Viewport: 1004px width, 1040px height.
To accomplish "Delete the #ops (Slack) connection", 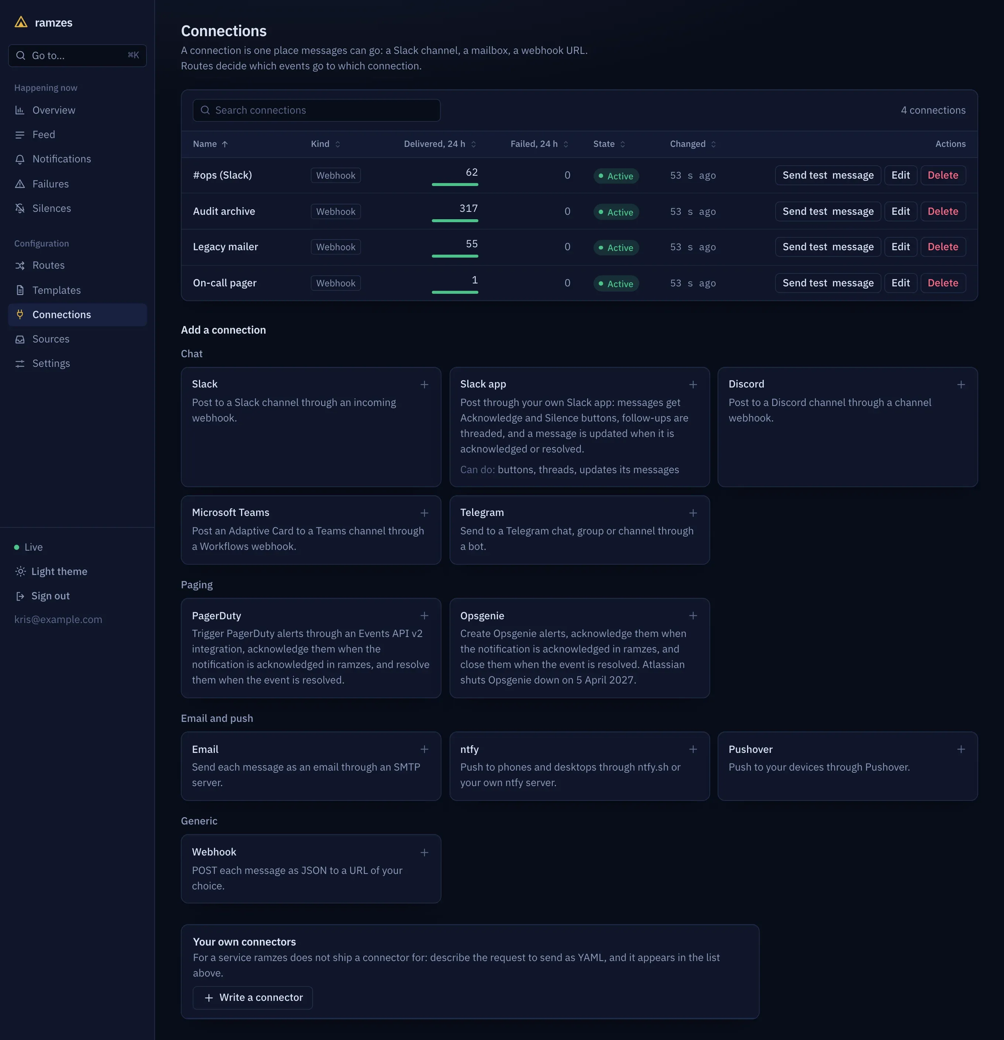I will (x=942, y=175).
